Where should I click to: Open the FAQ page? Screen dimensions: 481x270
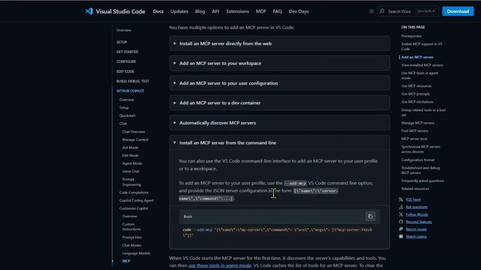[277, 11]
